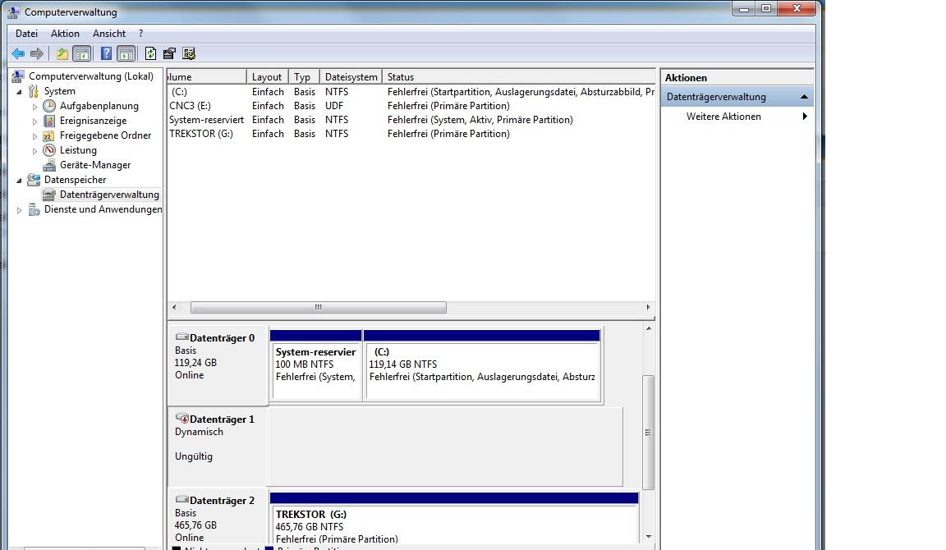Click disk view scrollbar up arrow

coord(649,328)
